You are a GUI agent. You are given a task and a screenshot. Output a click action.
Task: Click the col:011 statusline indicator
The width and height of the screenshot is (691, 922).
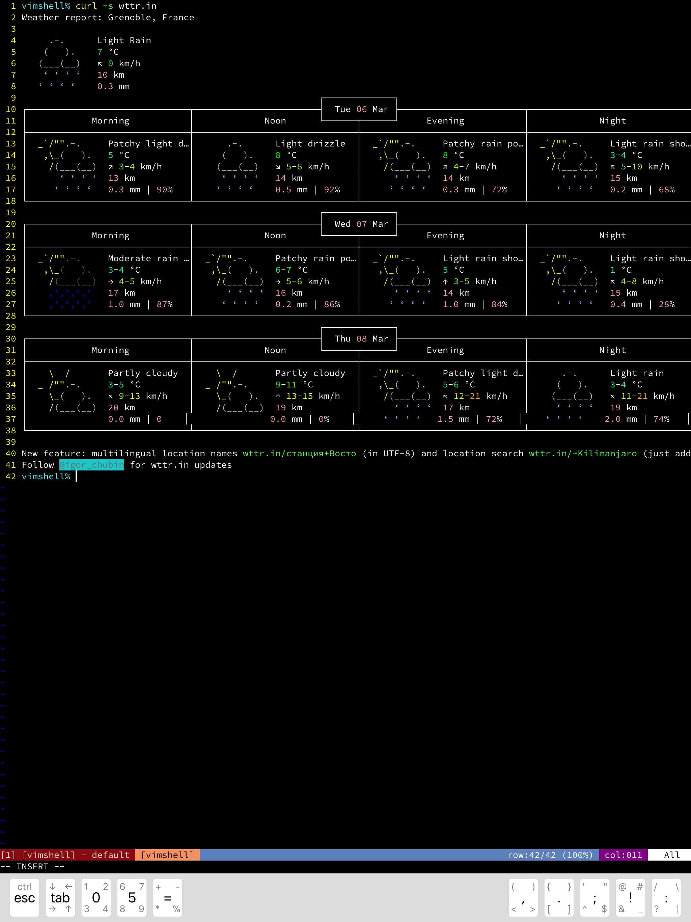tap(623, 855)
